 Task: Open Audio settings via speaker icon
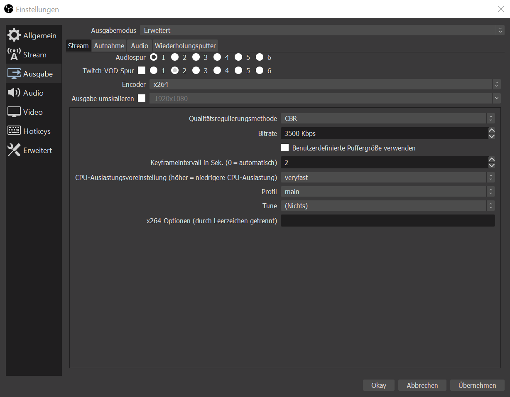pyautogui.click(x=14, y=93)
